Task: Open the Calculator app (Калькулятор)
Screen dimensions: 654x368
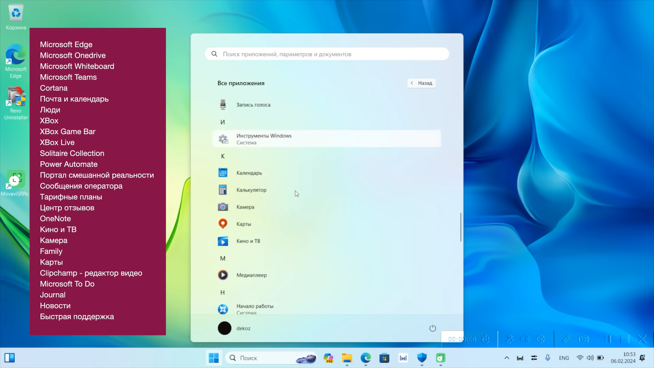Action: click(x=251, y=190)
